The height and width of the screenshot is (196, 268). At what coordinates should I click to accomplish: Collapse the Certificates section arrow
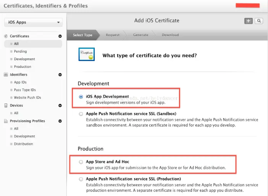tap(60, 36)
